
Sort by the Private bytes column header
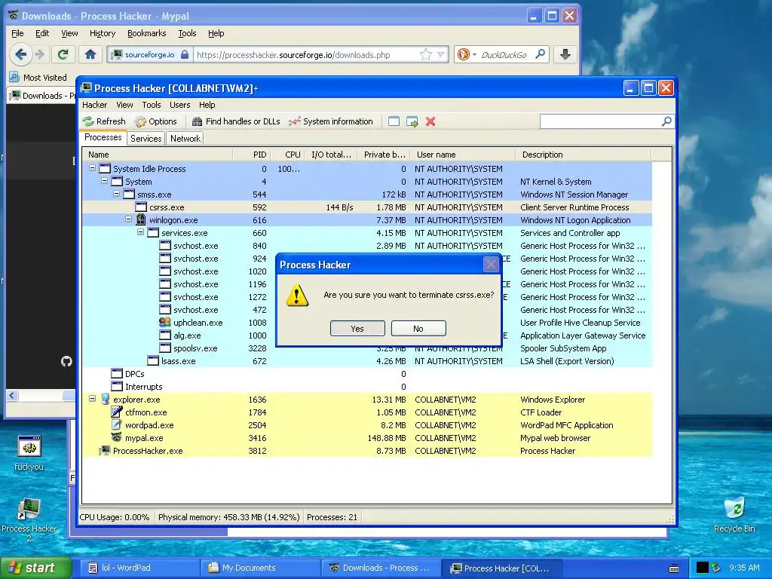pyautogui.click(x=384, y=155)
